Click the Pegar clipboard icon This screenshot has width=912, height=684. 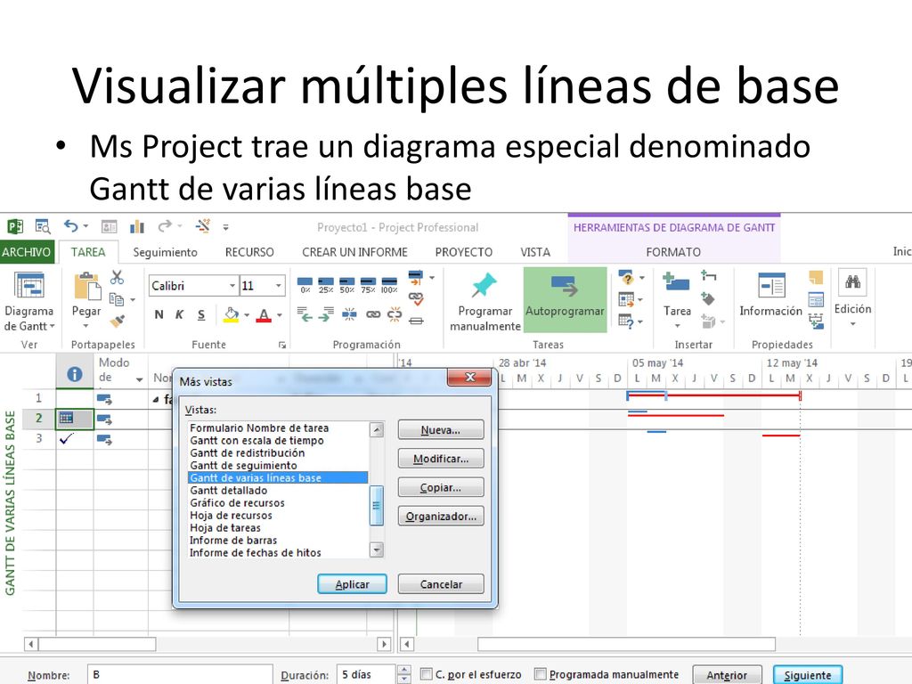point(86,287)
